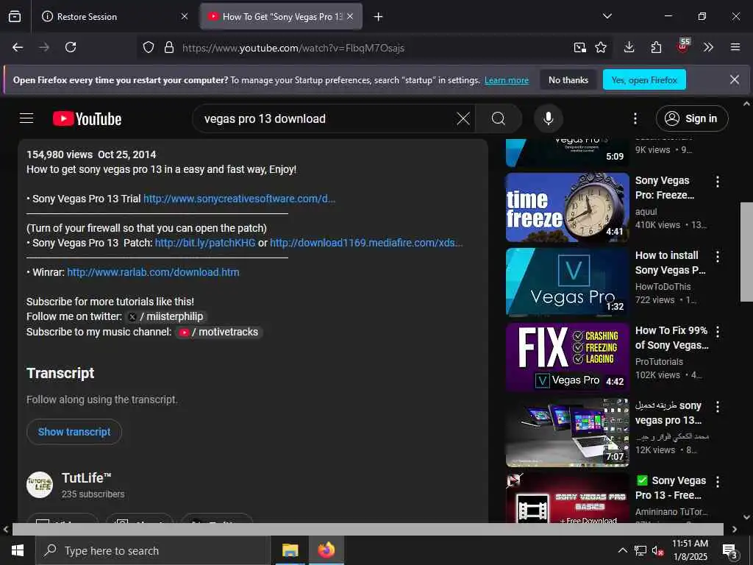Open the TutLife channel avatar
Screen dimensions: 753x565
pos(40,485)
